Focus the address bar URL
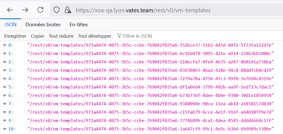 pyautogui.click(x=143, y=10)
